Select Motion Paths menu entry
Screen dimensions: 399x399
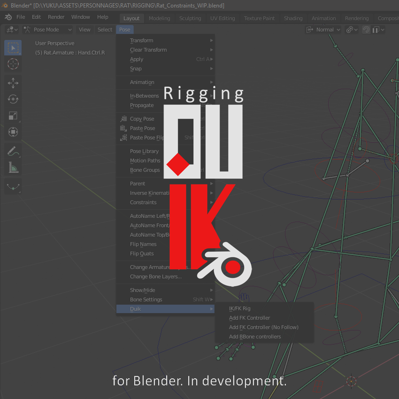[165, 161]
